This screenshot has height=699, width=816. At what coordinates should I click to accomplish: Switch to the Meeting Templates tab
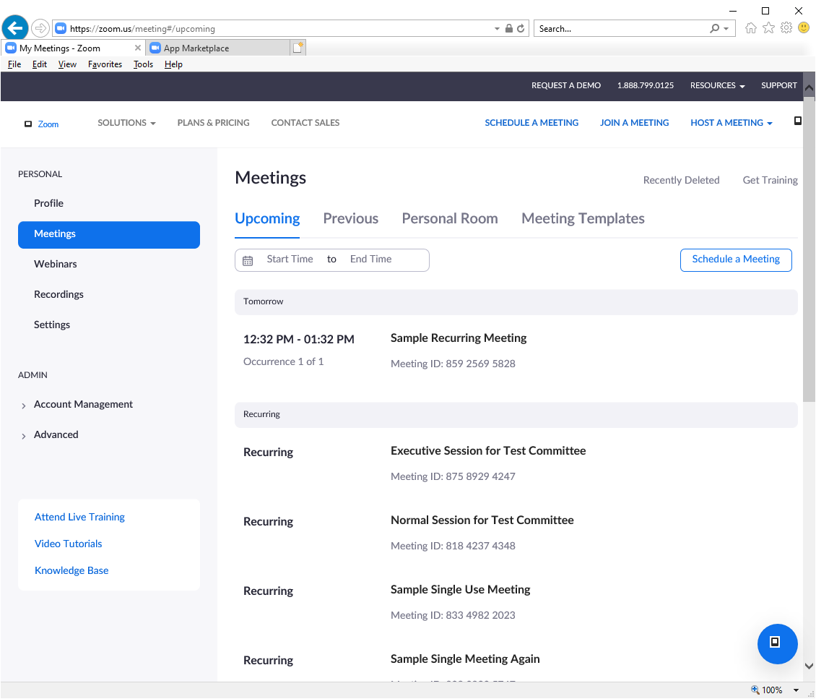tap(583, 218)
